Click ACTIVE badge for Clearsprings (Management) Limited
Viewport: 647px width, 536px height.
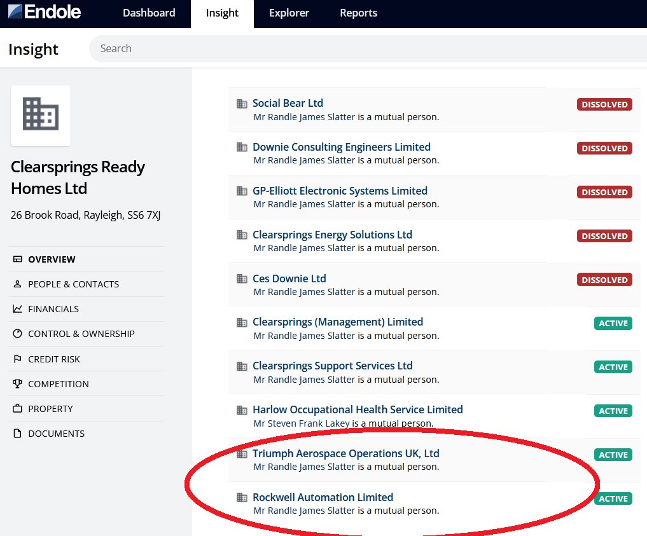pyautogui.click(x=613, y=323)
